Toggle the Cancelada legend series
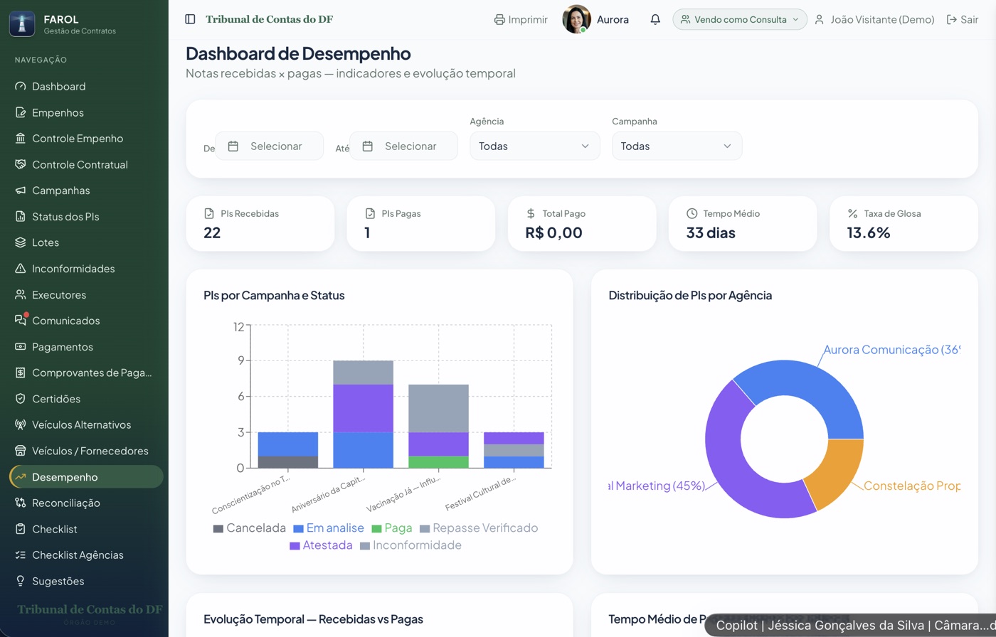This screenshot has height=637, width=996. click(x=249, y=528)
